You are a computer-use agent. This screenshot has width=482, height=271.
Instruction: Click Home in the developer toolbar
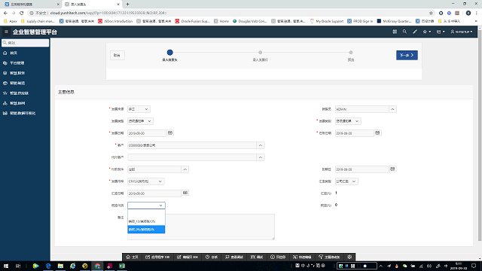133,257
